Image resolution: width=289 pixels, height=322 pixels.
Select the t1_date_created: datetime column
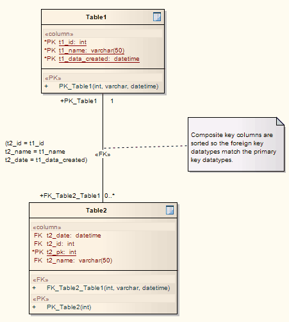tap(92, 59)
